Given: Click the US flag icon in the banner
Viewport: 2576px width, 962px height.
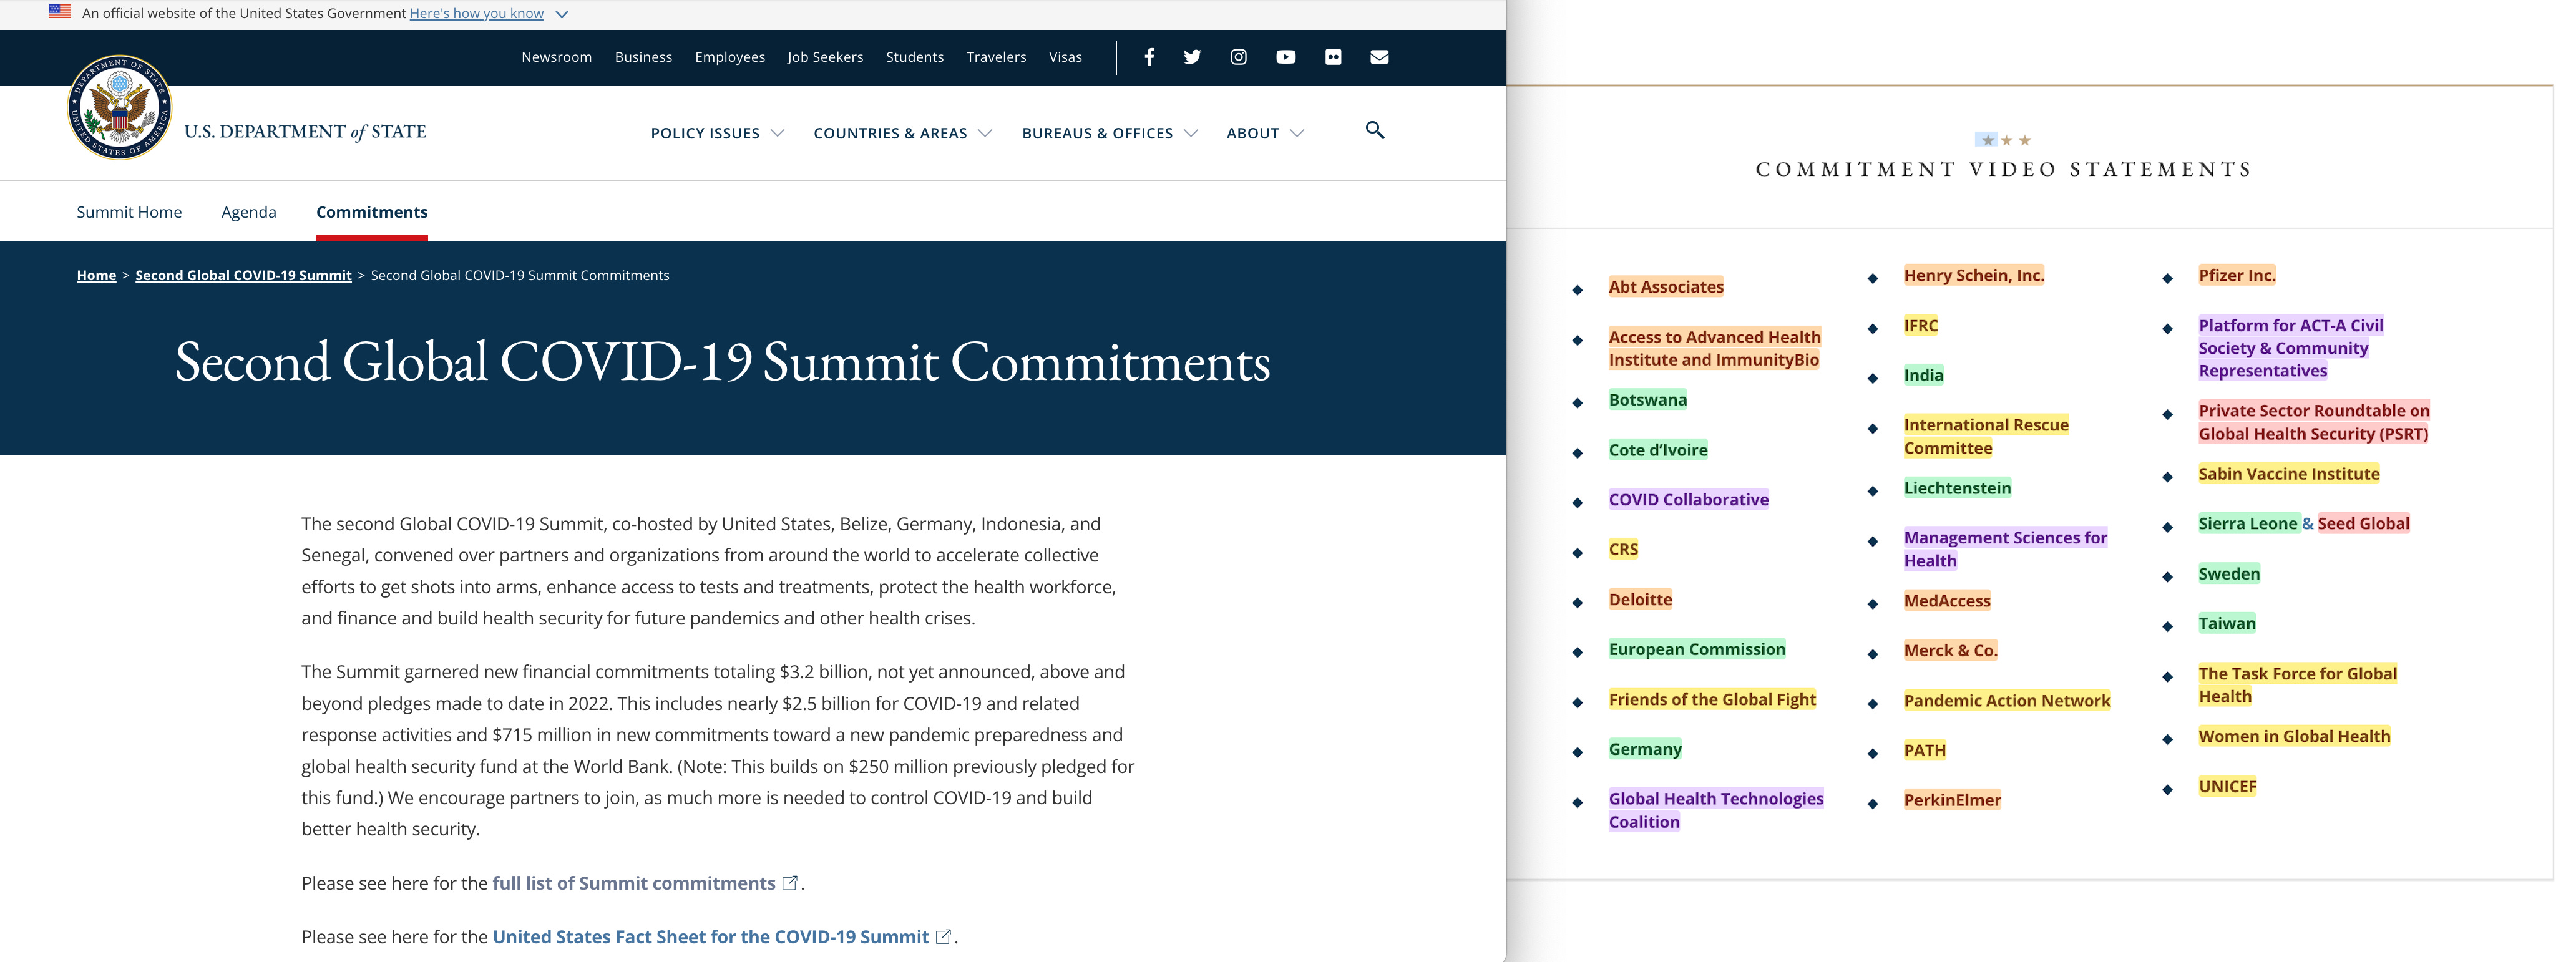Looking at the screenshot, I should 60,12.
